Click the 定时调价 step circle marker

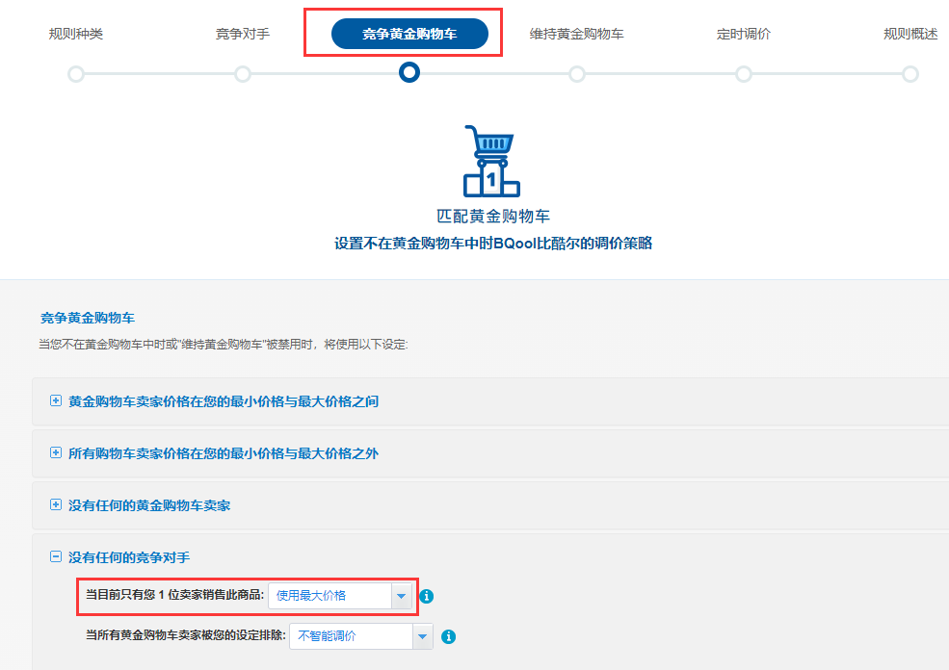(744, 74)
